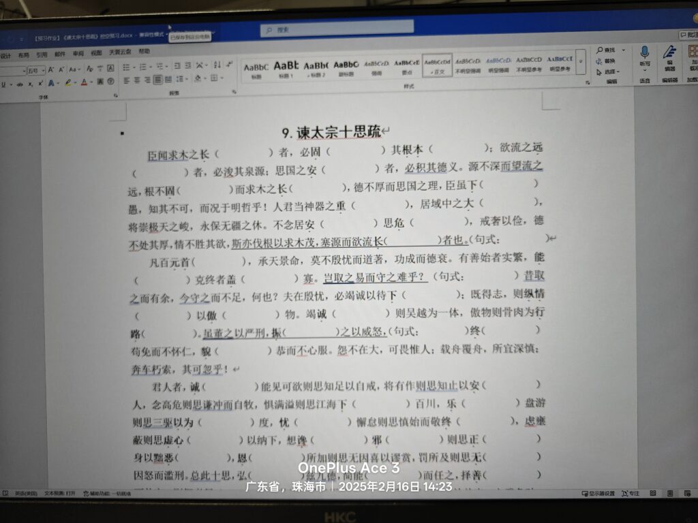
Task: Apply the 正文 body style
Action: [437, 66]
